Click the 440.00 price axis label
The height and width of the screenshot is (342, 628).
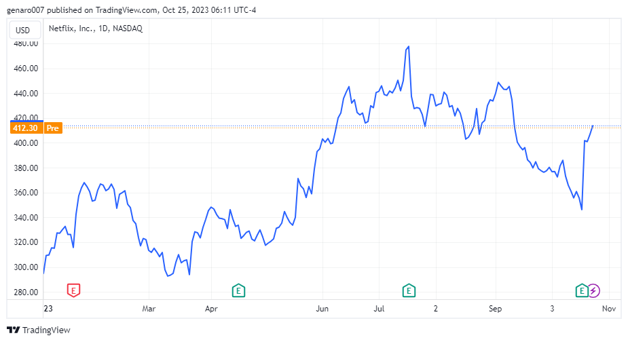pyautogui.click(x=26, y=94)
